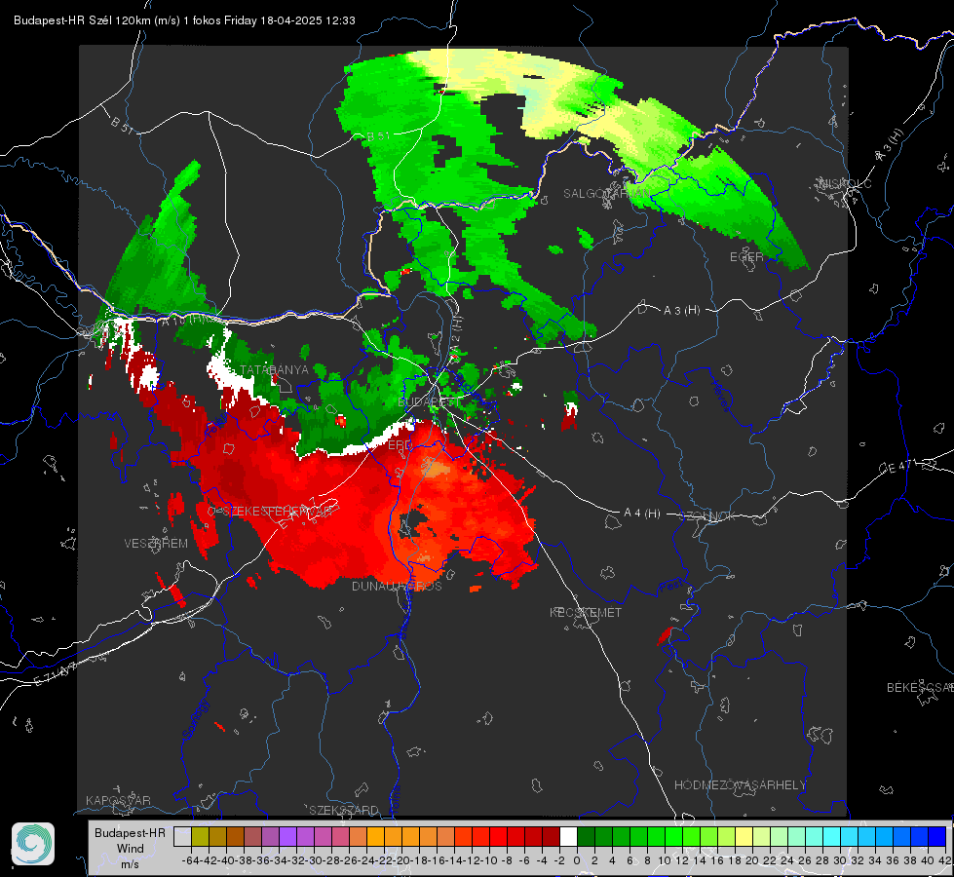This screenshot has height=877, width=954.
Task: Click the swirl logo icon beside the legend
Action: coord(33,844)
